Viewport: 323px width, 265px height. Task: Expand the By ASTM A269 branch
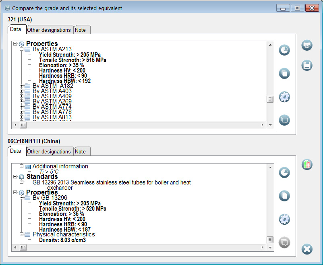pos(21,101)
